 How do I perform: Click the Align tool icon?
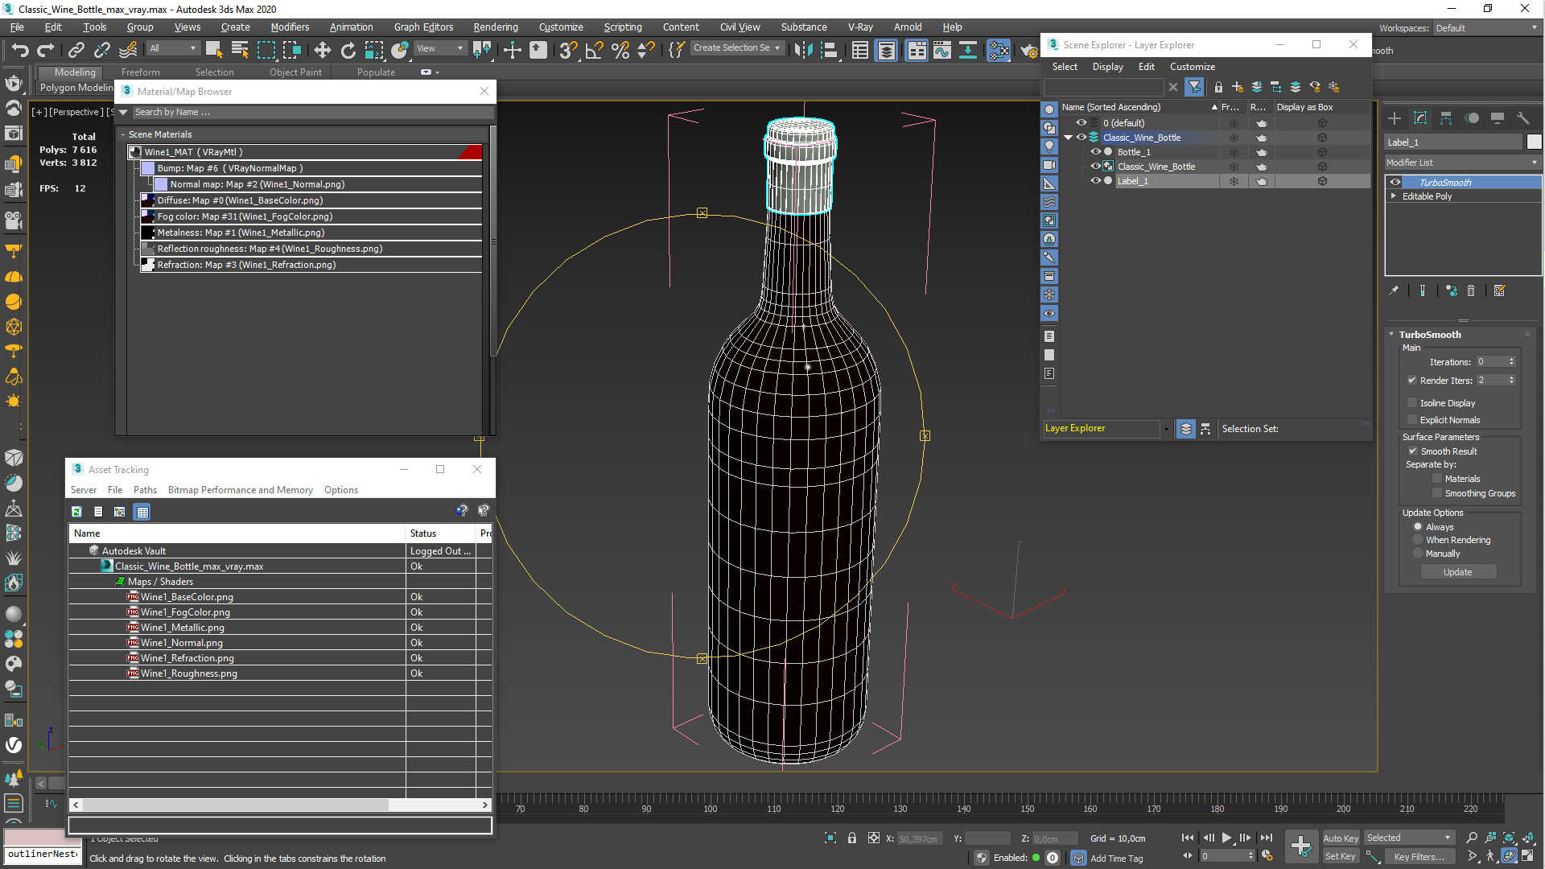coord(829,50)
